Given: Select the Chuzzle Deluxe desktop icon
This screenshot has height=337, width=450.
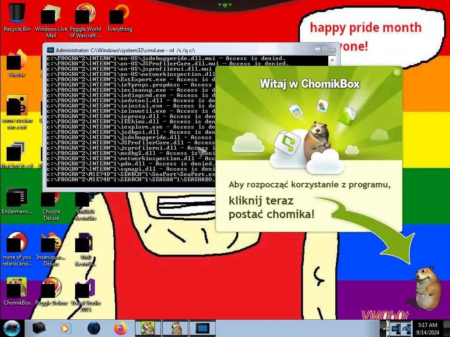Looking at the screenshot, I should click(x=51, y=205).
